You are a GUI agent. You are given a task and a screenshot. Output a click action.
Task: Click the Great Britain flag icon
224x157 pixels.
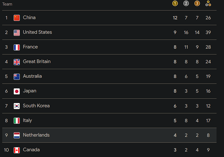[17, 62]
